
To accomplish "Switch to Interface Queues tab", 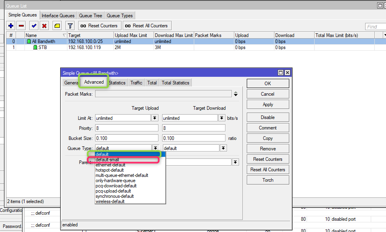I will 58,16.
